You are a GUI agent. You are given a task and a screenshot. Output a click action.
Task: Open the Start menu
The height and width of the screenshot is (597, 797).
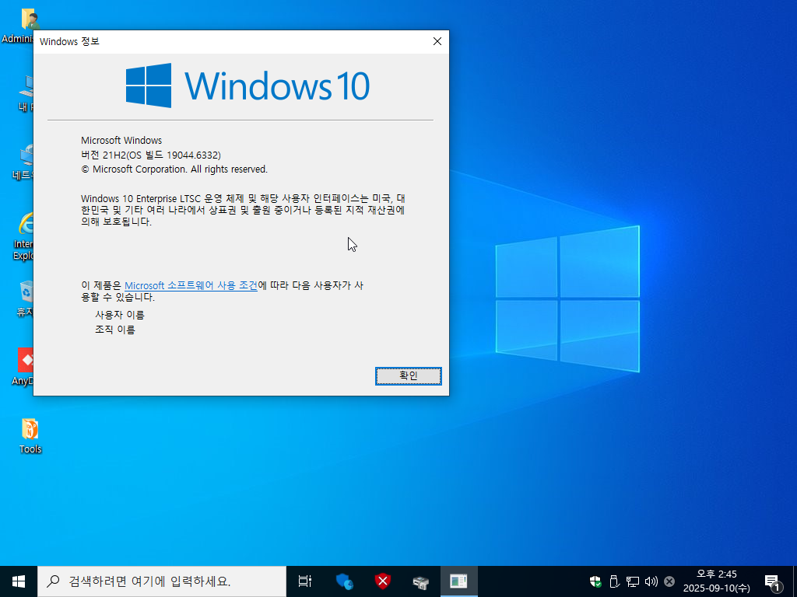coord(19,581)
